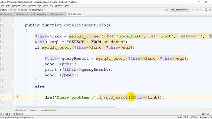
Task: Click the Run with Coverage icon
Action: point(201,10)
